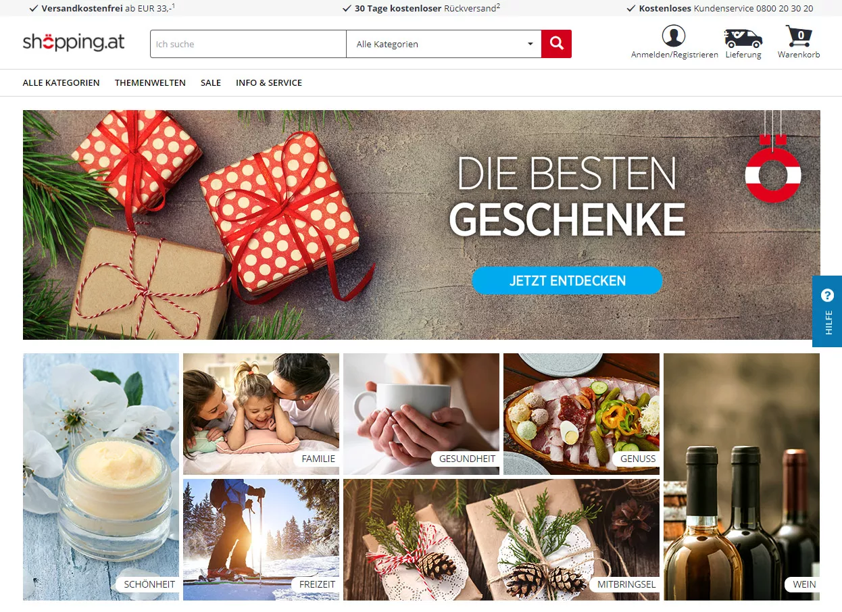Screen dimensions: 842x612
Task: Open the SALE menu item
Action: 211,82
